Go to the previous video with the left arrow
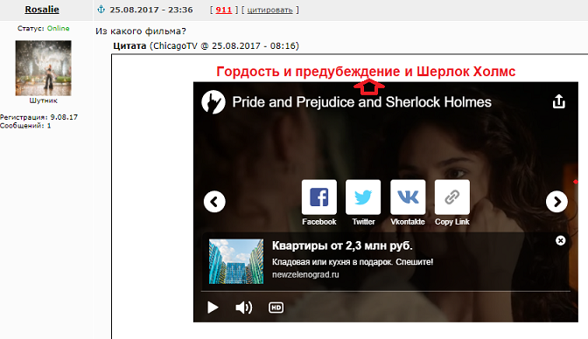Viewport: 588px width, 339px height. (x=214, y=202)
